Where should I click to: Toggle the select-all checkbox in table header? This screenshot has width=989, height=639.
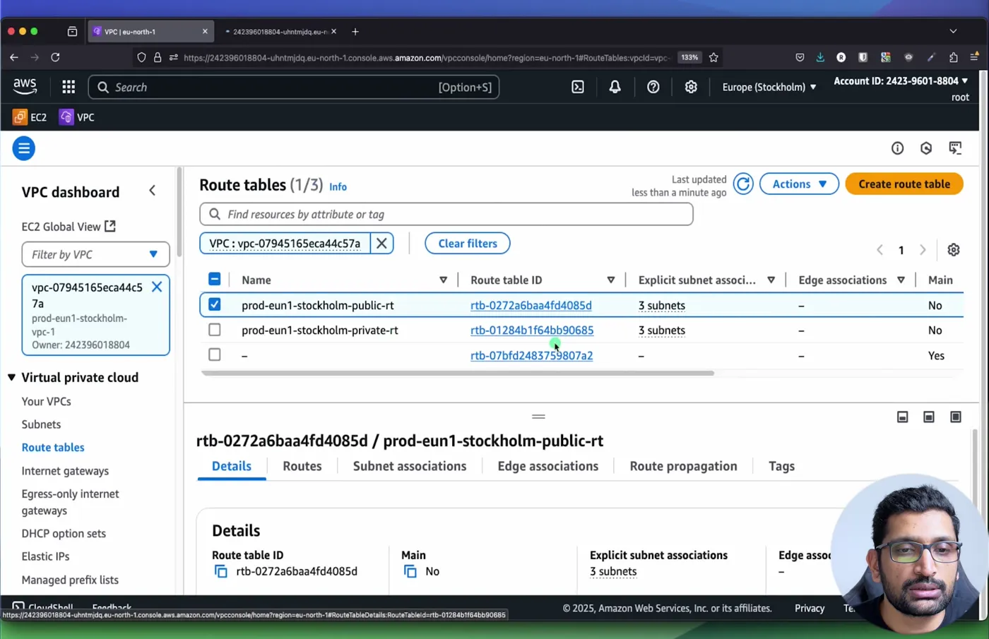point(215,279)
